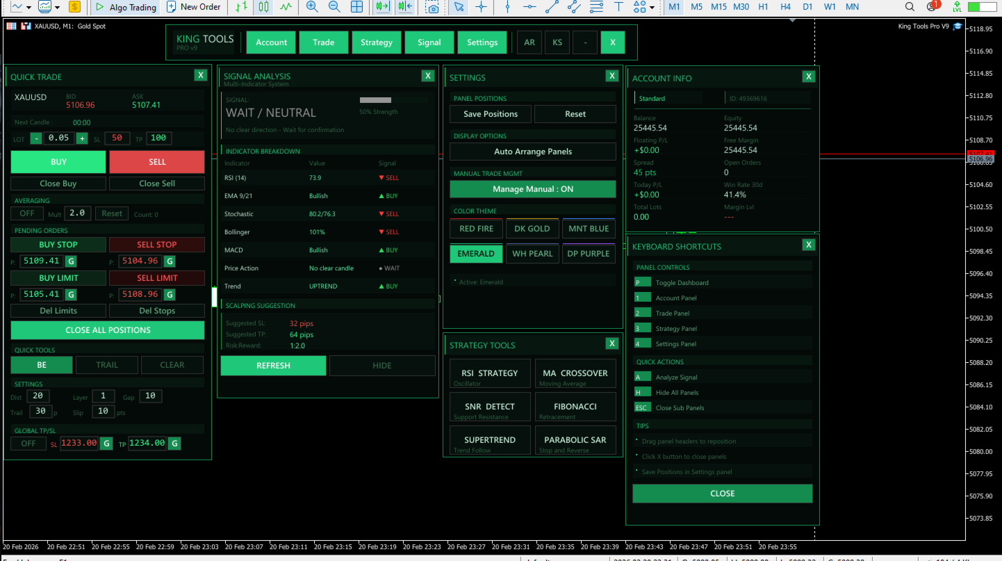Take a chart screenshot with camera icon
1002x561 pixels.
[432, 8]
